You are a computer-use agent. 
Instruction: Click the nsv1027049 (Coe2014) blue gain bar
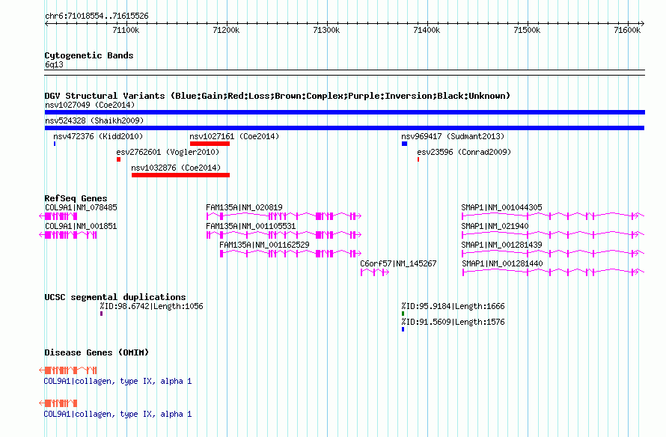(345, 112)
